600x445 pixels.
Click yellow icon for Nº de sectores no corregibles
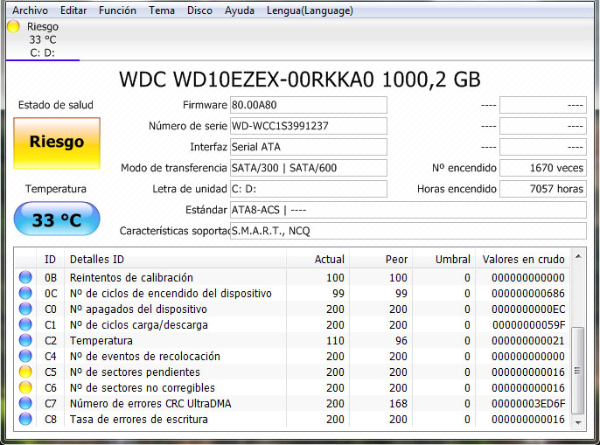[x=25, y=388]
